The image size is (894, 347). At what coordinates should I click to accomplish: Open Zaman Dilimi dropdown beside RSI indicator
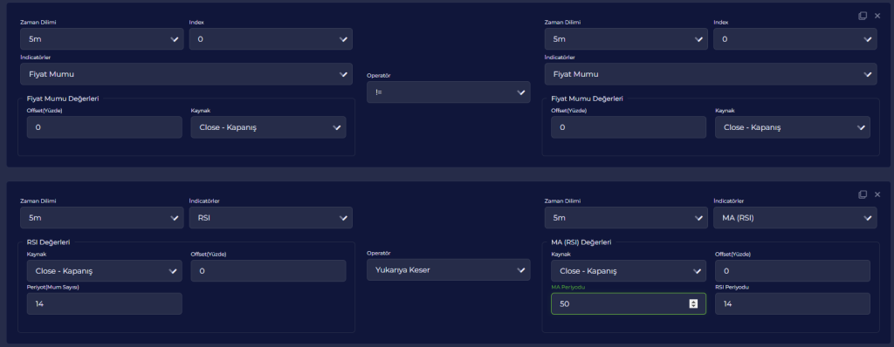(102, 218)
